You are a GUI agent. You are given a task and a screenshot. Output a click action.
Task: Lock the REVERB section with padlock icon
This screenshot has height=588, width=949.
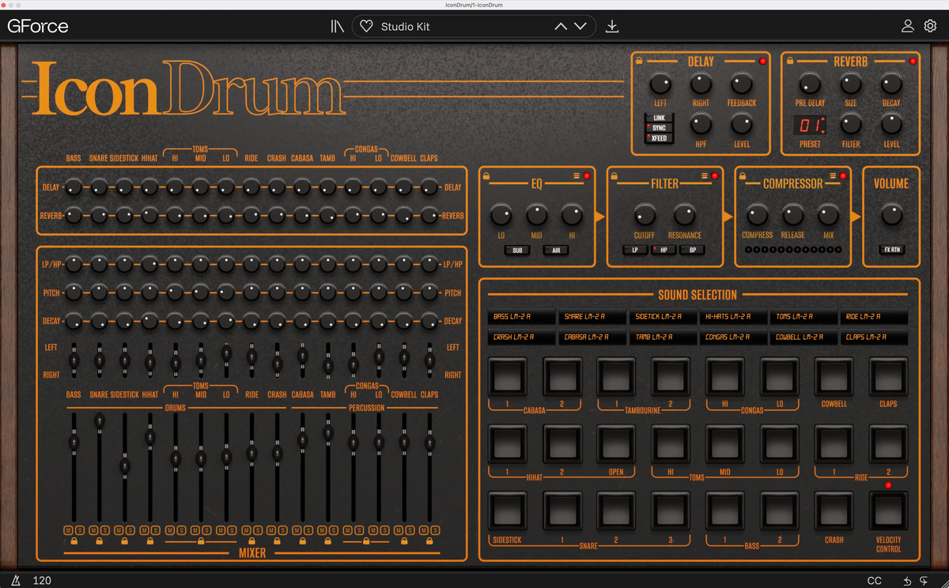(788, 60)
